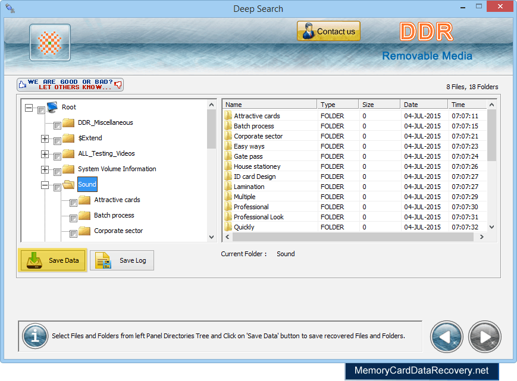Click file list scroll left arrow
Image resolution: width=517 pixels, height=381 pixels.
(227, 237)
